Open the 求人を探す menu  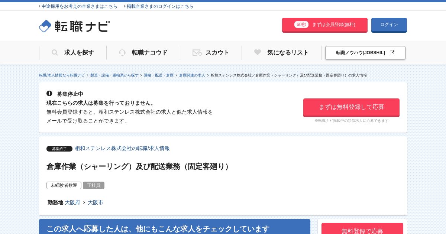click(x=73, y=53)
